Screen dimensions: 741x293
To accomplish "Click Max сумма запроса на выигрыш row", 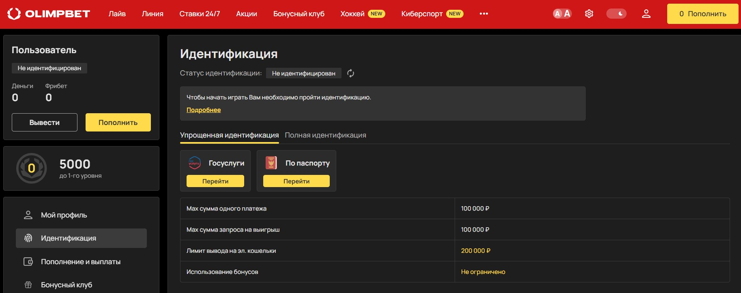I will pyautogui.click(x=455, y=230).
